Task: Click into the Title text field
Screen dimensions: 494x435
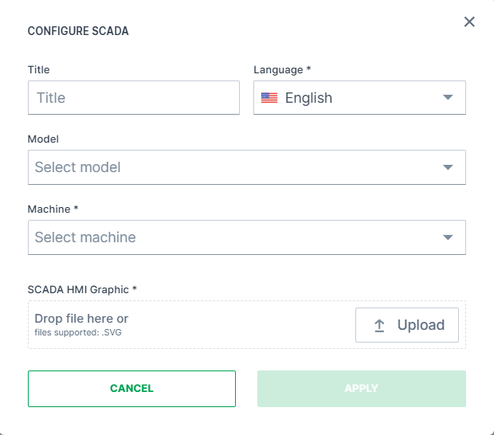Action: pos(133,98)
